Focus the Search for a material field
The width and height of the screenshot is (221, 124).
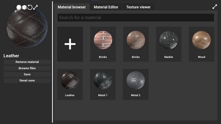pyautogui.click(x=136, y=18)
